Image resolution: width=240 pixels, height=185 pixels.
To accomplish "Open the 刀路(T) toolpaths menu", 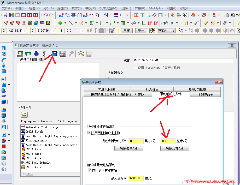I will (126, 8).
